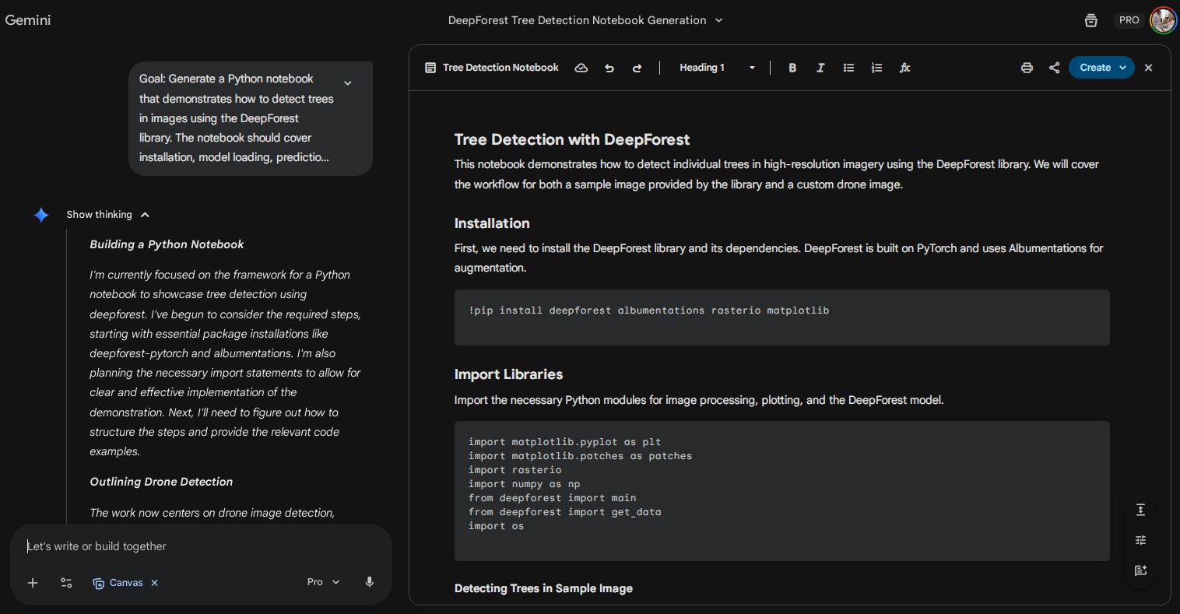1180x614 pixels.
Task: Click the cloud save status icon
Action: click(x=581, y=68)
